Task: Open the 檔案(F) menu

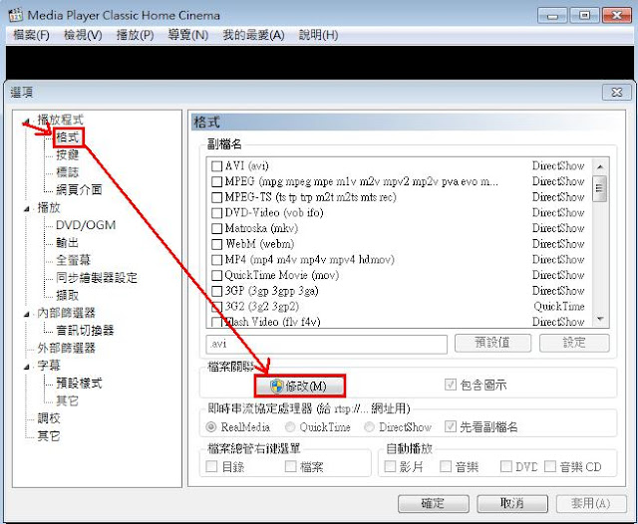Action: point(31,35)
